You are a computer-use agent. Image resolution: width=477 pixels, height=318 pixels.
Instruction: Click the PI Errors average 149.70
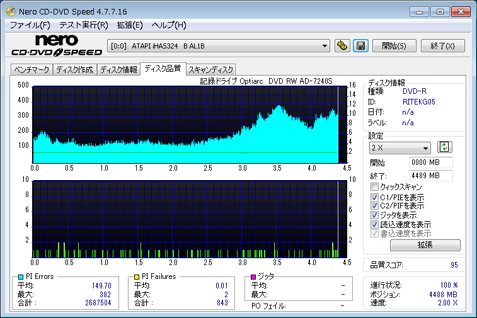pos(101,286)
